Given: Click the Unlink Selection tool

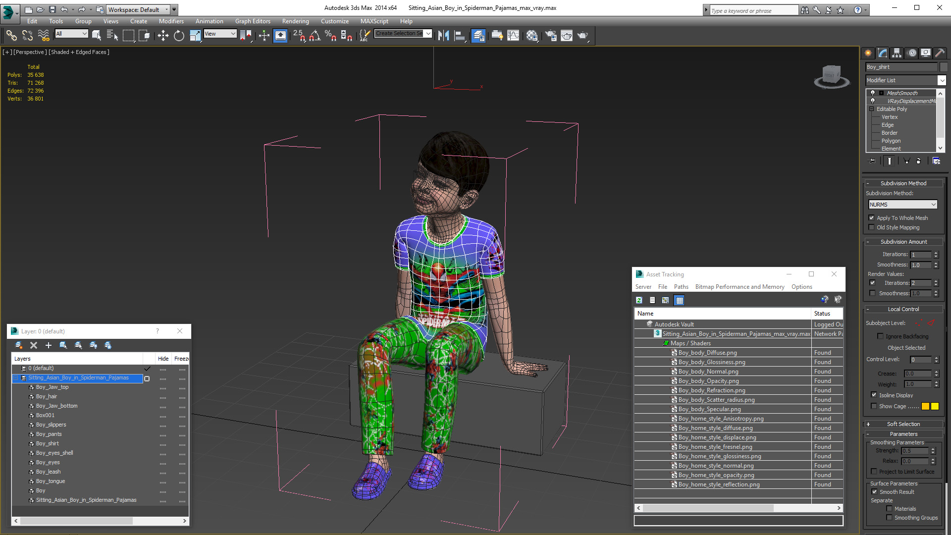Looking at the screenshot, I should pos(27,35).
